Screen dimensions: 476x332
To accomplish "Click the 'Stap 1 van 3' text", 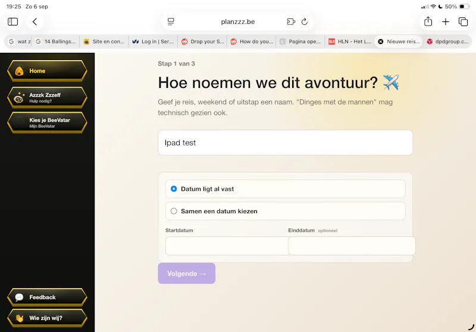I will [x=176, y=64].
